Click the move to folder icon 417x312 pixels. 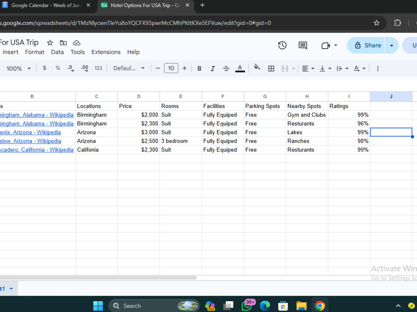point(63,43)
